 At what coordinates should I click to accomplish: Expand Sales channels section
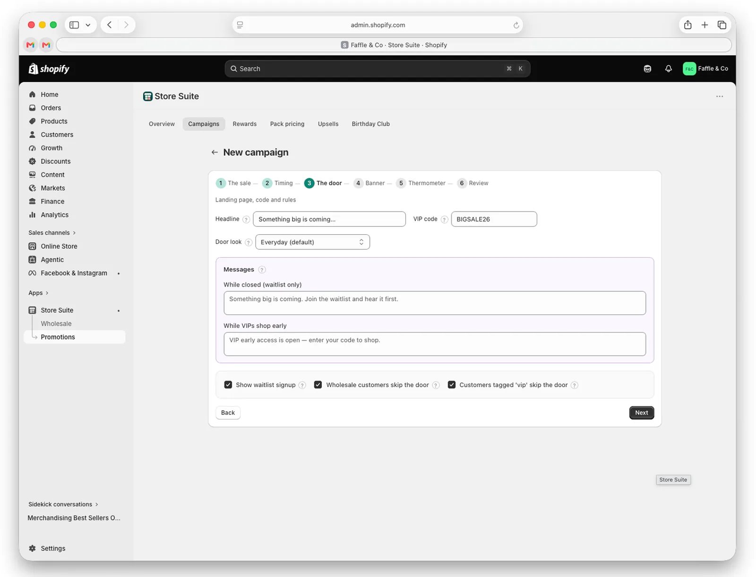click(52, 233)
